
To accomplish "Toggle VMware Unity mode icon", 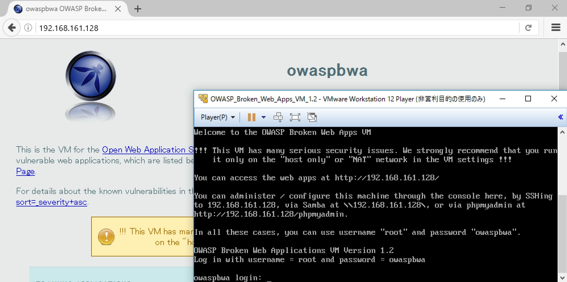I will (x=312, y=117).
